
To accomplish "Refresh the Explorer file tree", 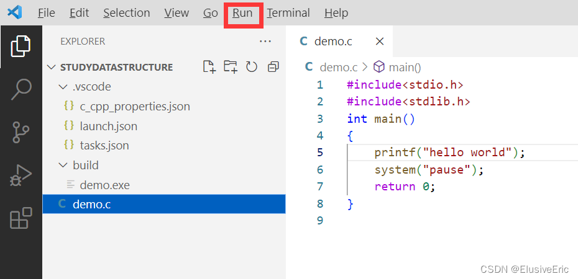I will (252, 67).
